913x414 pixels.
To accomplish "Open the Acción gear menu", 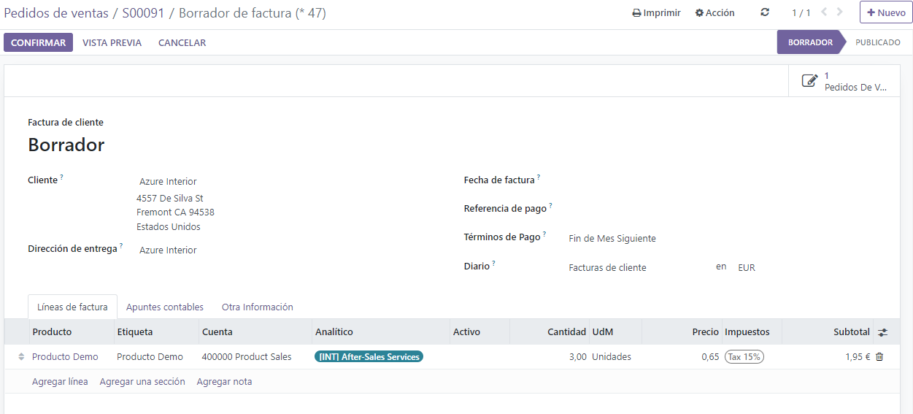I will pos(714,12).
